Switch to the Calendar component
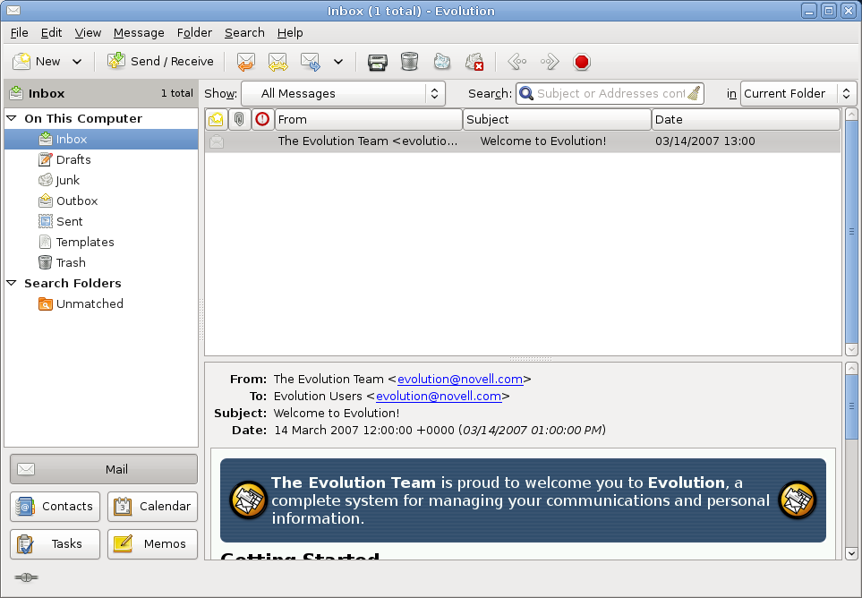The width and height of the screenshot is (862, 598). tap(152, 506)
